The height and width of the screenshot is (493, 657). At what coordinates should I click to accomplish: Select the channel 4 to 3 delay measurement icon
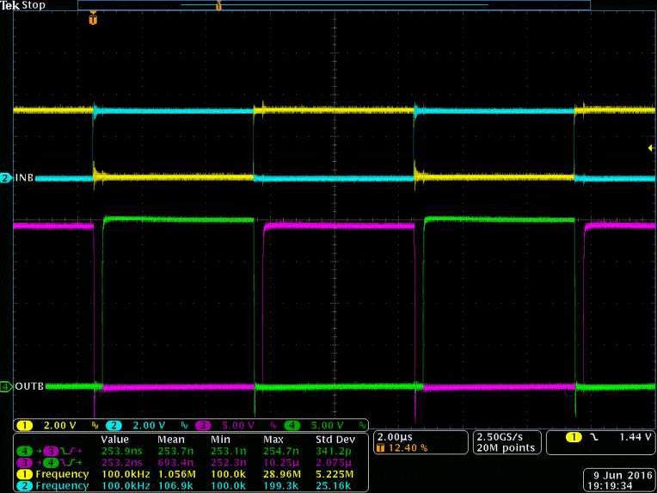(49, 451)
